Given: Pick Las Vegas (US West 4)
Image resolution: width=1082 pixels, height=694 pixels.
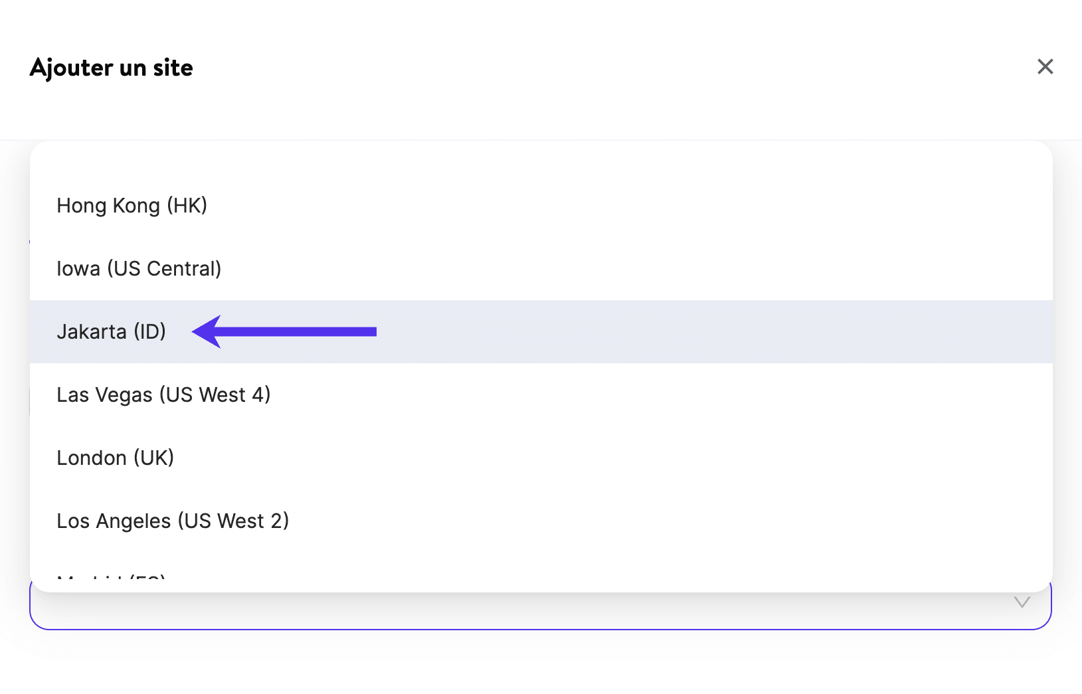Looking at the screenshot, I should pos(163,395).
